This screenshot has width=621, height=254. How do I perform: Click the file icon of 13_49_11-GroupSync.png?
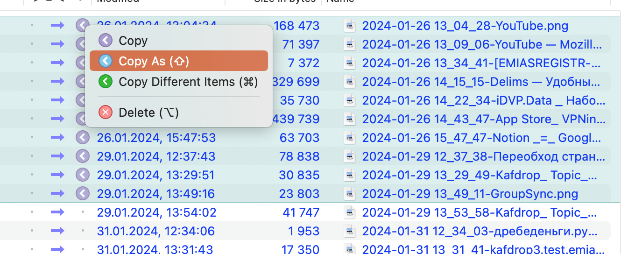(x=350, y=194)
